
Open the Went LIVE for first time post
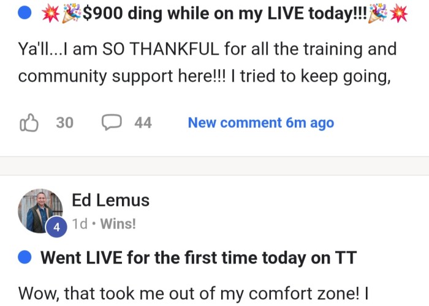click(199, 258)
